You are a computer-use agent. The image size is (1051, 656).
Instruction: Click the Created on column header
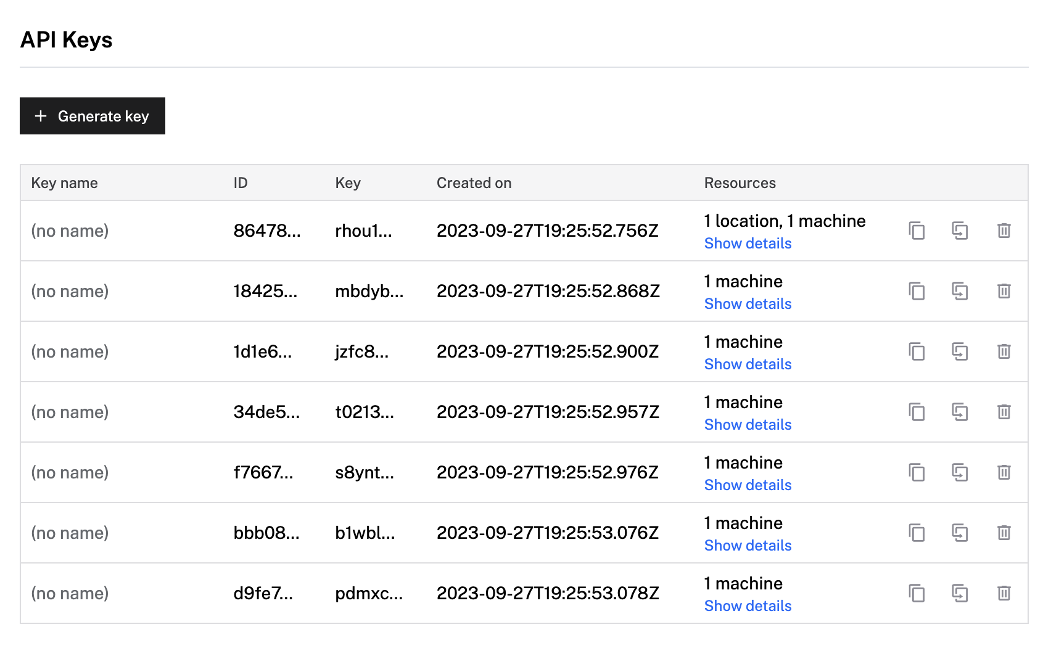(x=474, y=183)
